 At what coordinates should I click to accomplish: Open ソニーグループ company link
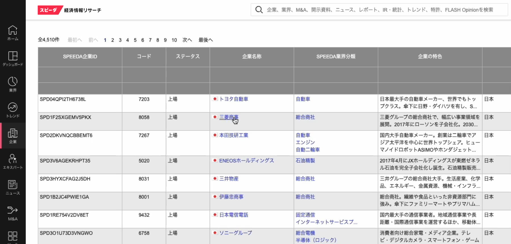[x=236, y=233]
